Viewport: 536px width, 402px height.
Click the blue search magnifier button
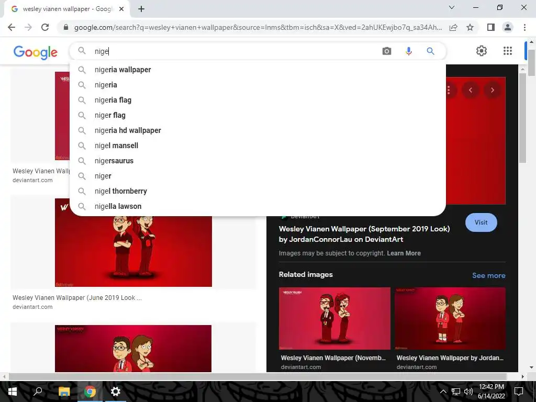430,51
